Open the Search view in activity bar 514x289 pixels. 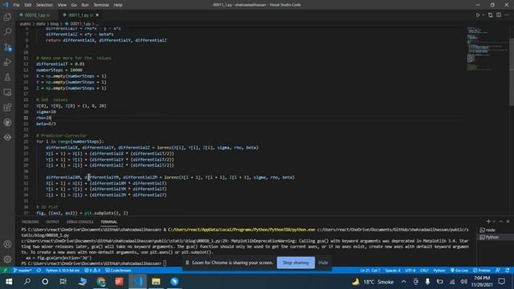7,32
